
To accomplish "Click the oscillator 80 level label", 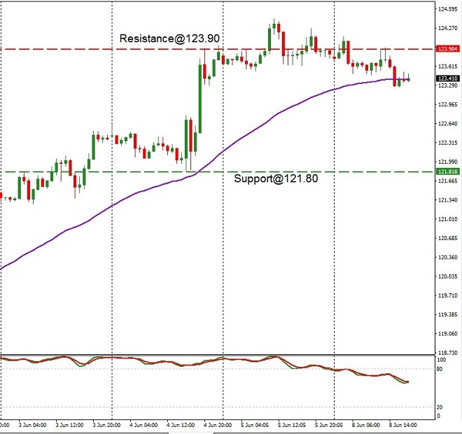I will click(x=440, y=369).
